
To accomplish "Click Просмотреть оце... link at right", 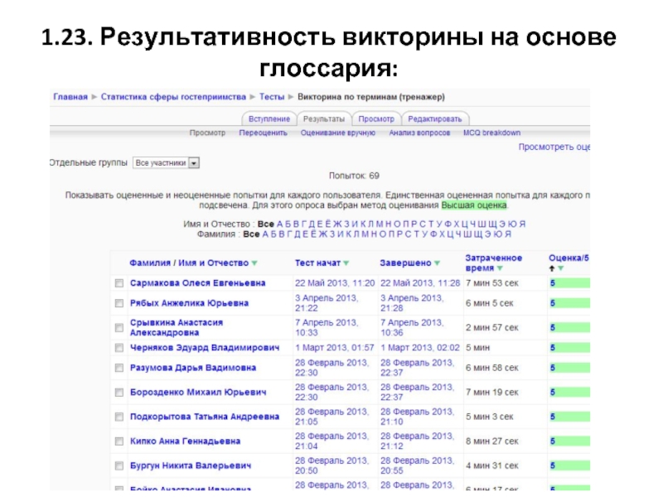I will [x=554, y=147].
